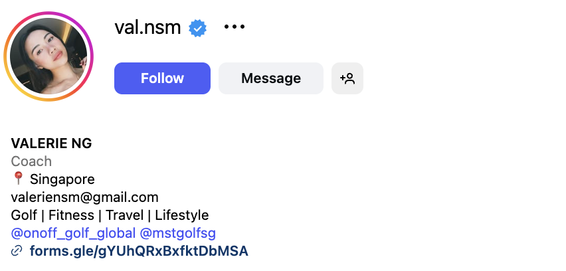
Task: Follow the val.nsm account
Action: coord(163,78)
